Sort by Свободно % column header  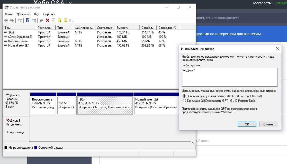point(168,28)
